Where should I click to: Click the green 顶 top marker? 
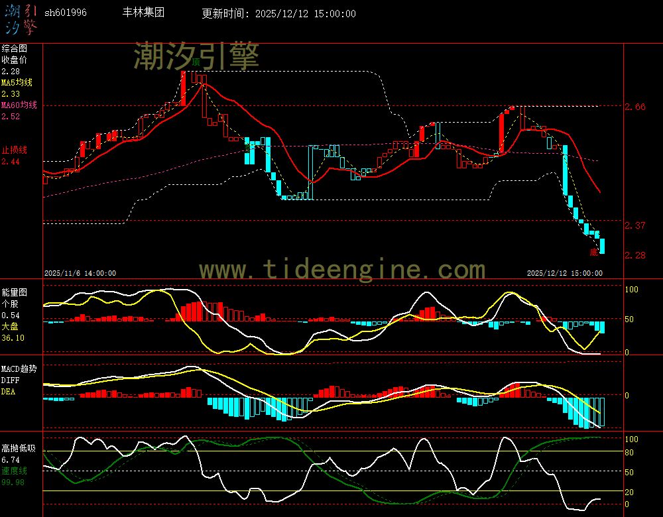(196, 62)
